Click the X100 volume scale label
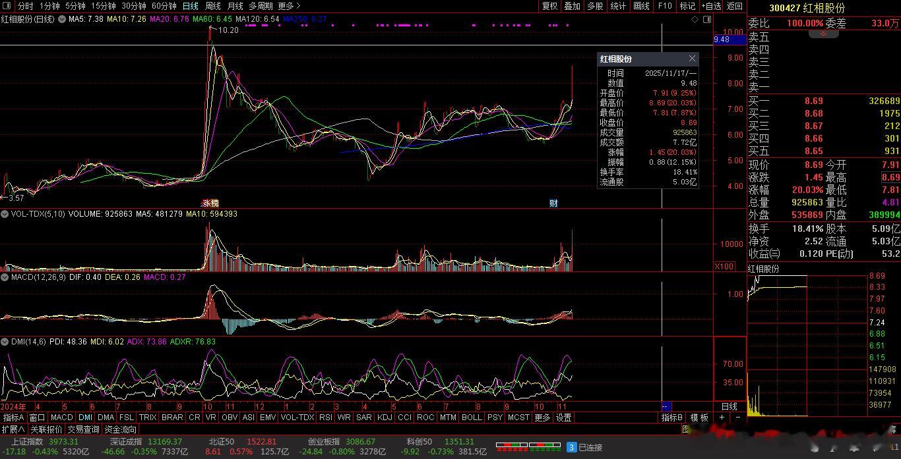The width and height of the screenshot is (901, 459). click(724, 266)
